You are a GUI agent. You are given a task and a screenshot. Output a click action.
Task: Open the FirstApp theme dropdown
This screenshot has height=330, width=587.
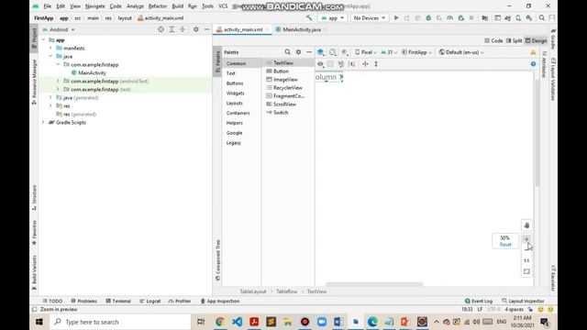point(416,52)
